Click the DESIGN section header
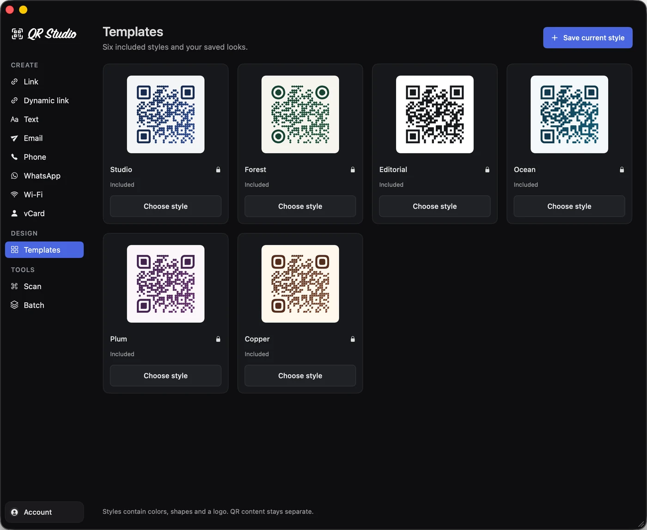Image resolution: width=647 pixels, height=530 pixels. (x=24, y=234)
